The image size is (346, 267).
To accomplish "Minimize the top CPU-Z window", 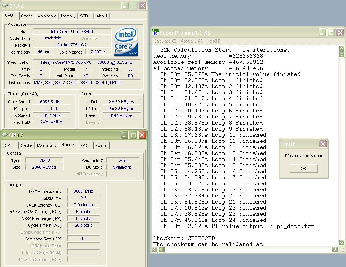I will [125, 5].
